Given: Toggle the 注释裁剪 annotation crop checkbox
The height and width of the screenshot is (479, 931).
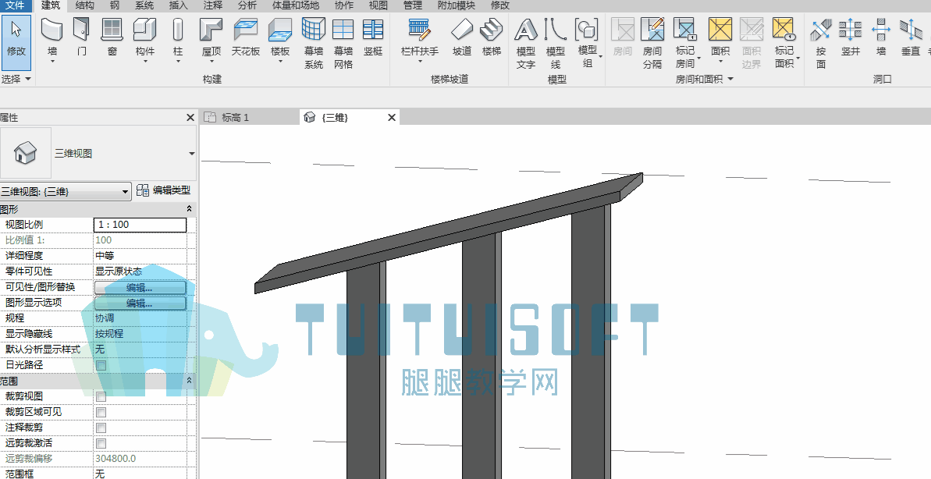Looking at the screenshot, I should 101,428.
